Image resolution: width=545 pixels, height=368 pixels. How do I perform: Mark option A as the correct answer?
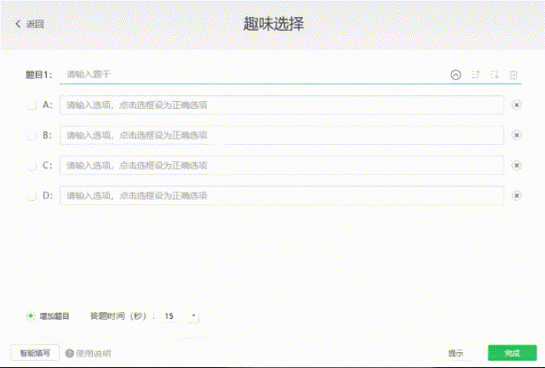32,105
